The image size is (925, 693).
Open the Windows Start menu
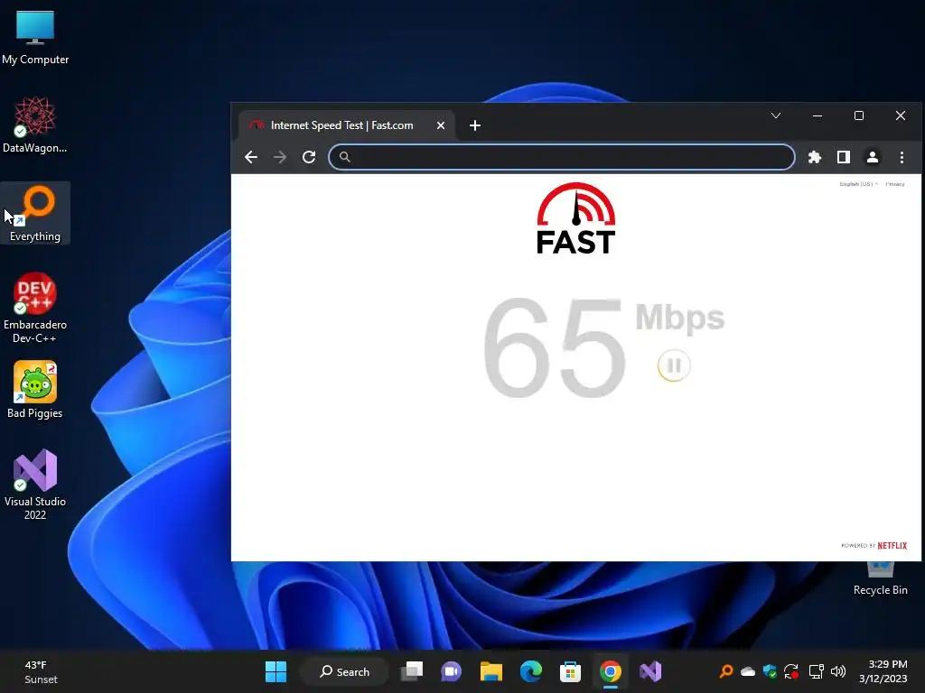point(276,671)
